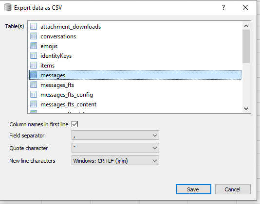
Task: Click the conversations table icon
Action: [34, 36]
